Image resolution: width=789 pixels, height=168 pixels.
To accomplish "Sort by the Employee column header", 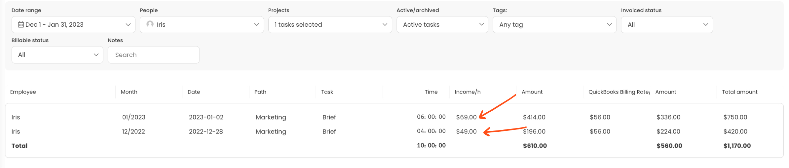I will (x=23, y=92).
